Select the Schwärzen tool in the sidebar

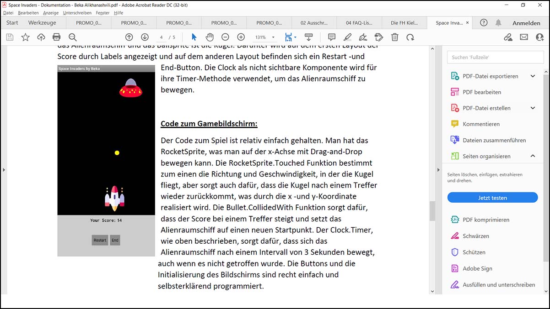(476, 236)
